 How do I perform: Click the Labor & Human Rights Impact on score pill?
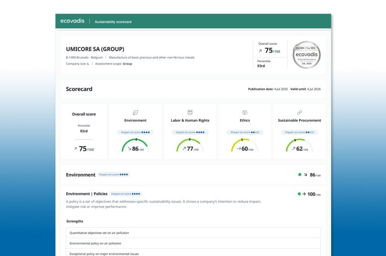point(190,132)
